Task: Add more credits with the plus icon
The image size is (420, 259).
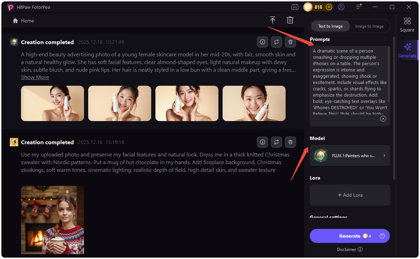Action: 329,7
